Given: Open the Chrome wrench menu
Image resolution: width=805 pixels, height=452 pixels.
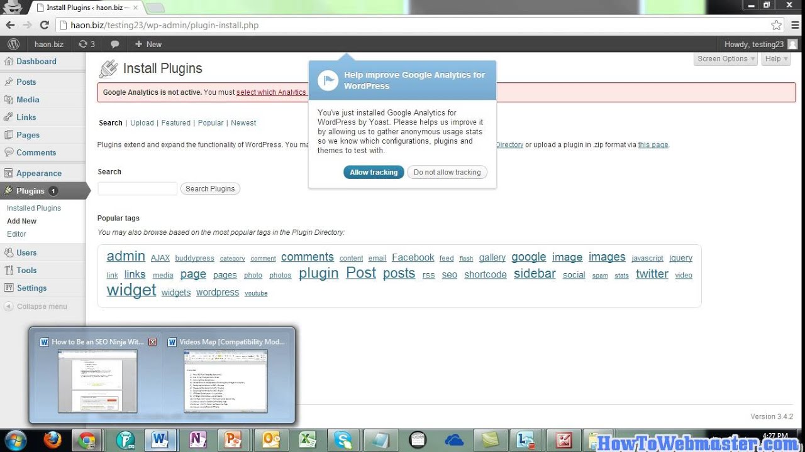Looking at the screenshot, I should [795, 25].
